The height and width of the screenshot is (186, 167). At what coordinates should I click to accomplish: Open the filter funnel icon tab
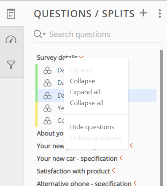click(11, 65)
